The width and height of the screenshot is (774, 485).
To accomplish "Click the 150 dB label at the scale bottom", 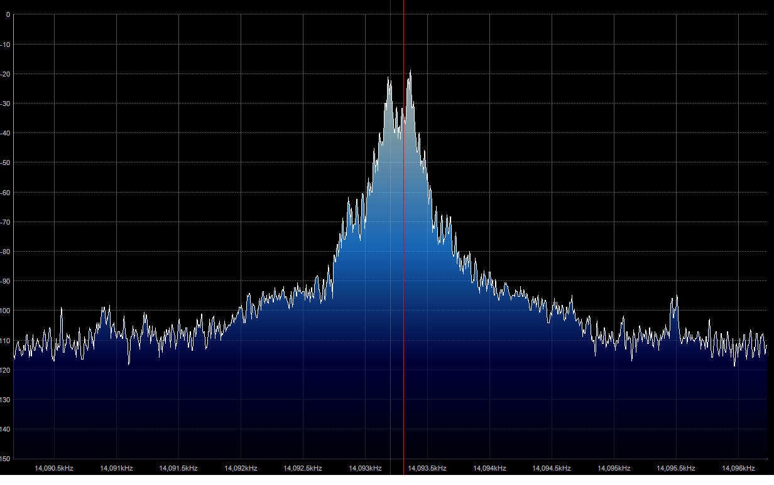I will point(6,459).
